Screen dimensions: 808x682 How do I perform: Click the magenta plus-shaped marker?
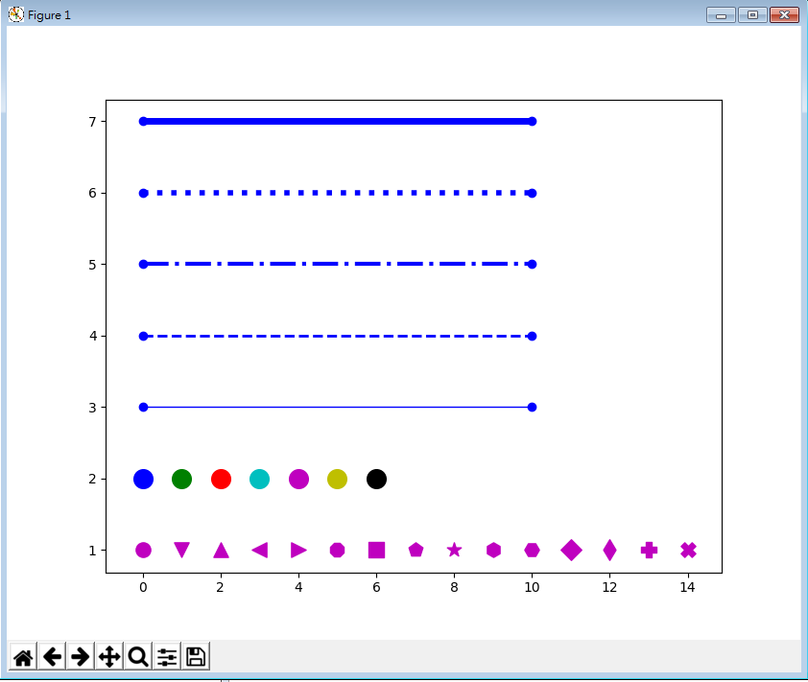pyautogui.click(x=649, y=550)
